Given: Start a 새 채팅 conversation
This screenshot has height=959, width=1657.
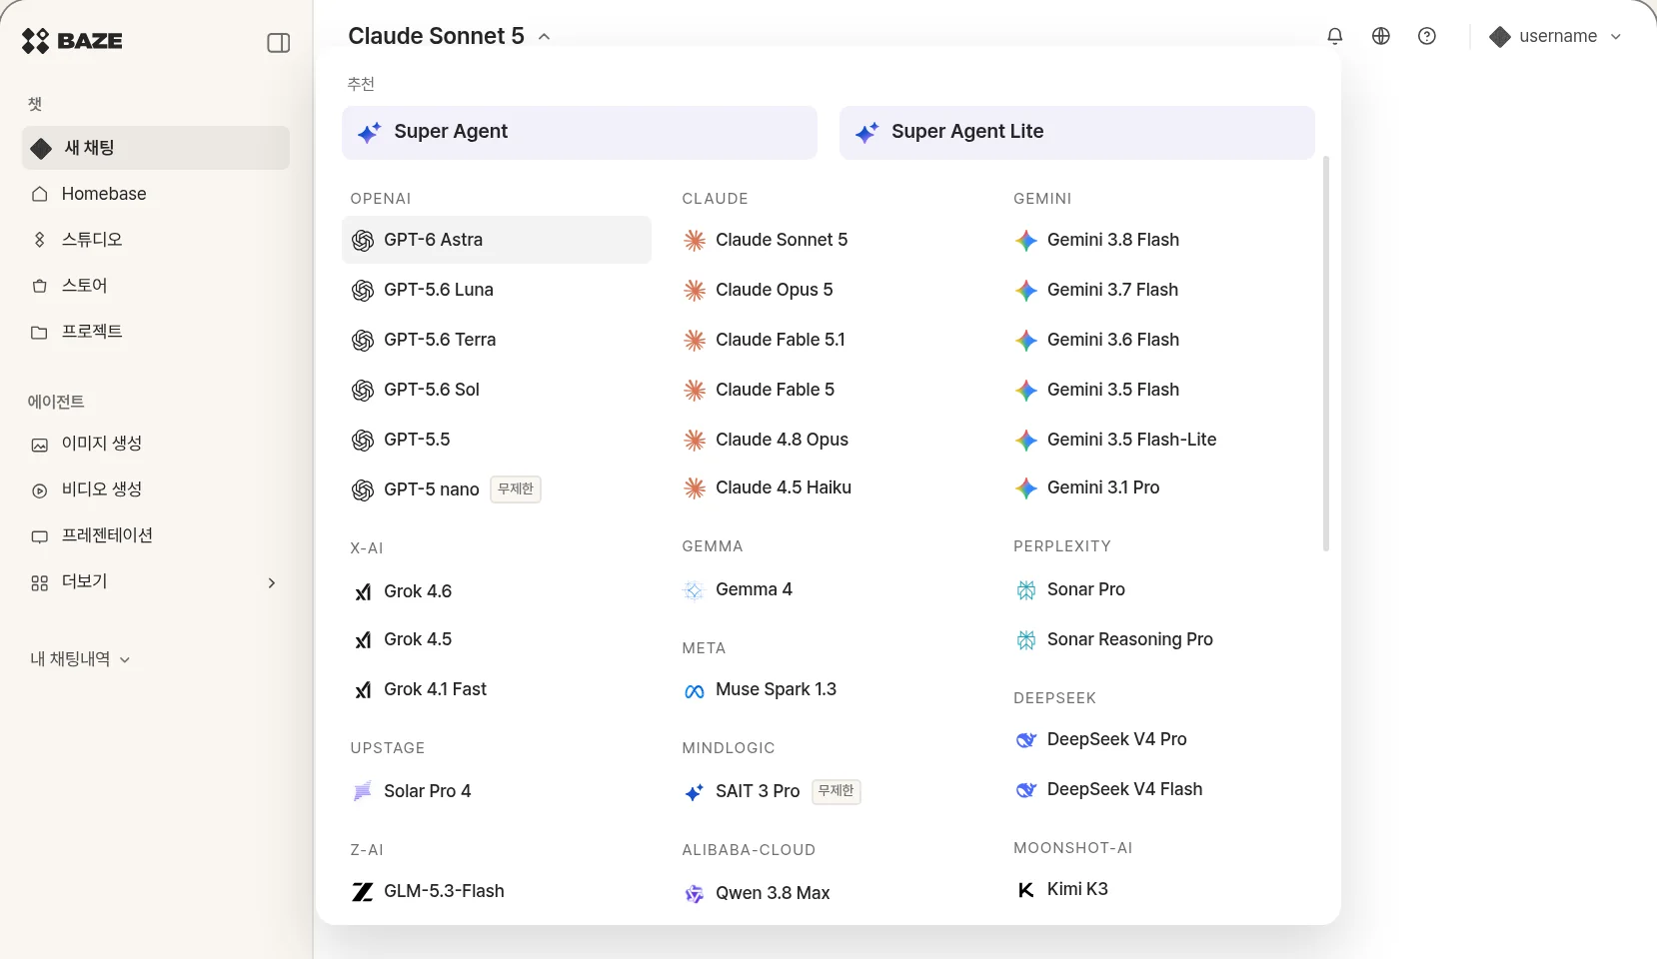Looking at the screenshot, I should (x=156, y=148).
